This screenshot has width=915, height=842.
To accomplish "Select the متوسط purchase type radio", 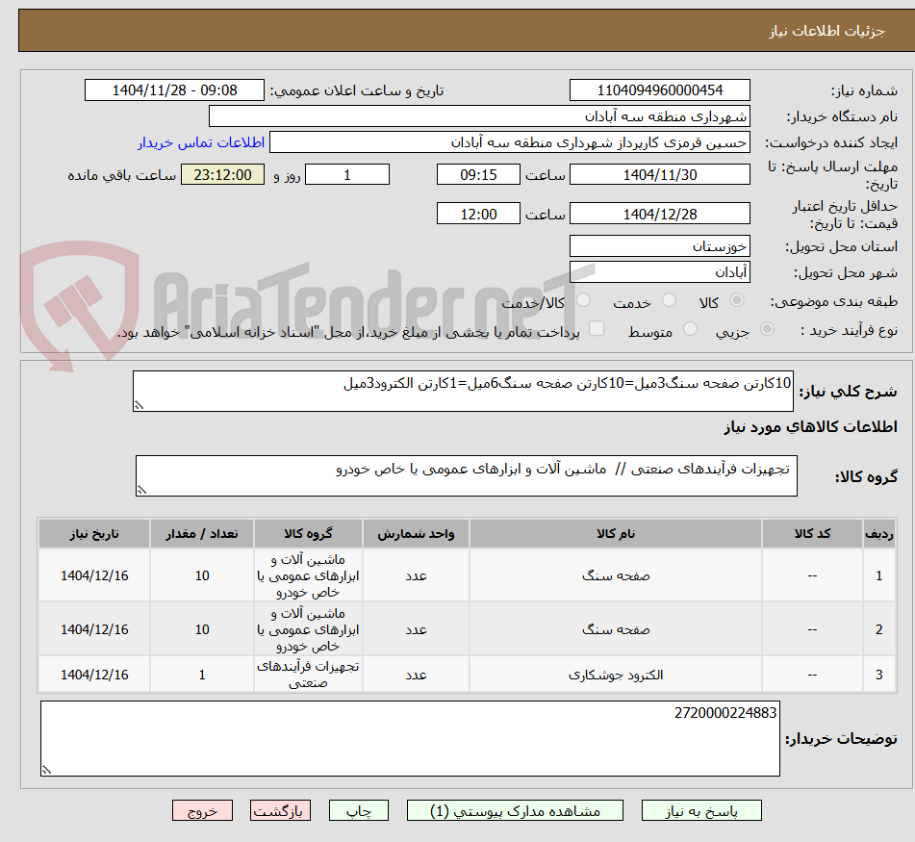I will 690,329.
